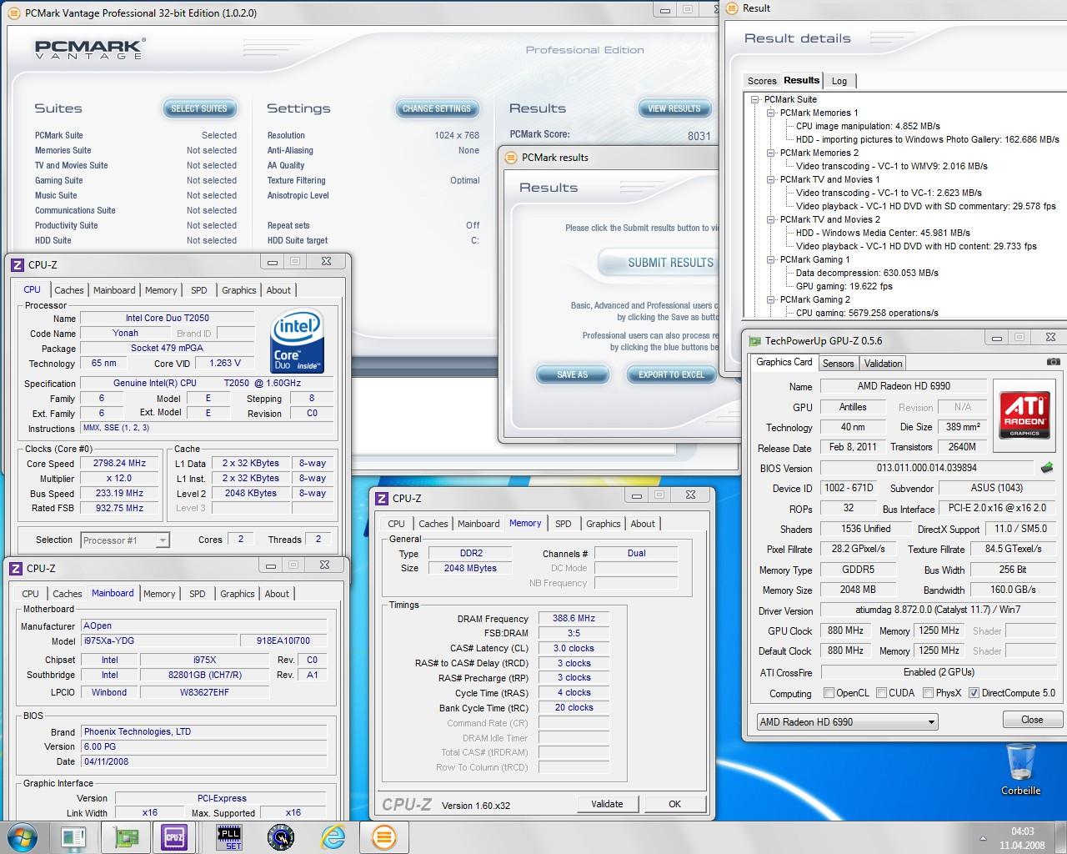Click the ATI Radeon Graphics logo
This screenshot has width=1067, height=854.
pyautogui.click(x=1024, y=414)
